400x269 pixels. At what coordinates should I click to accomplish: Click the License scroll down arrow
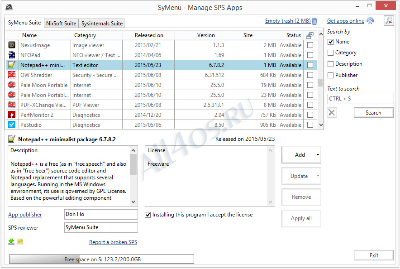pyautogui.click(x=271, y=202)
